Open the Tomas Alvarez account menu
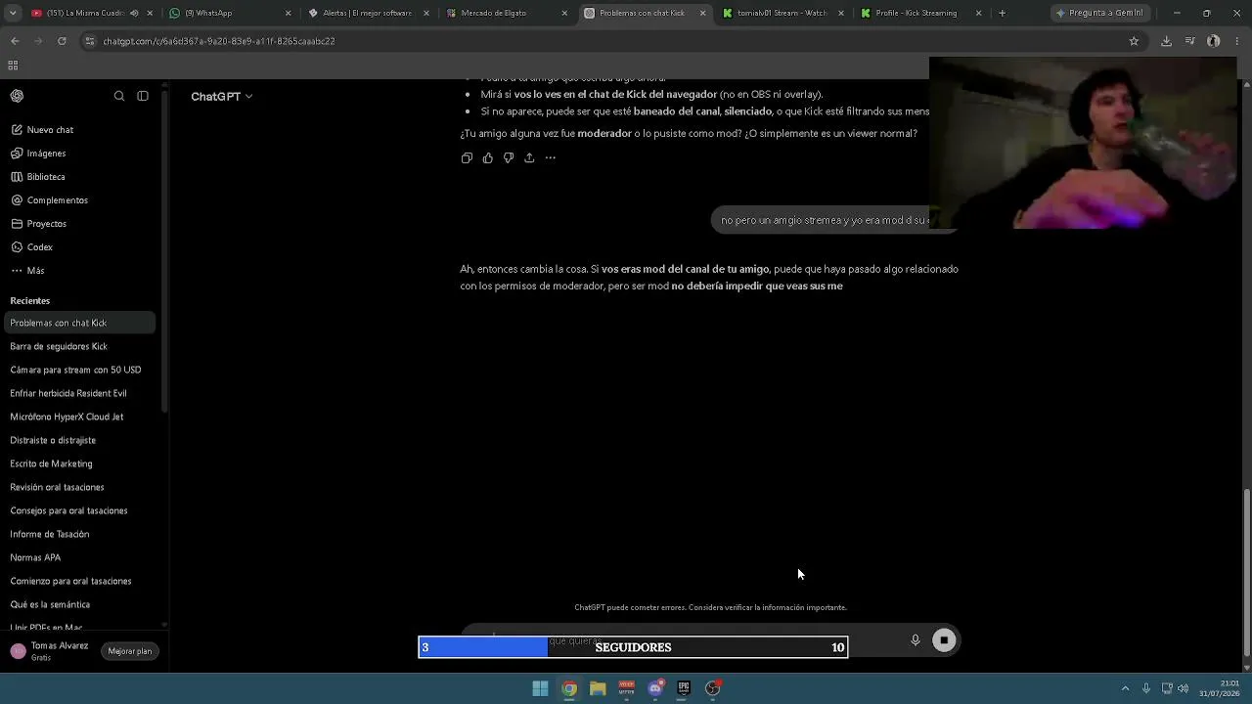Image resolution: width=1252 pixels, height=704 pixels. pyautogui.click(x=51, y=651)
